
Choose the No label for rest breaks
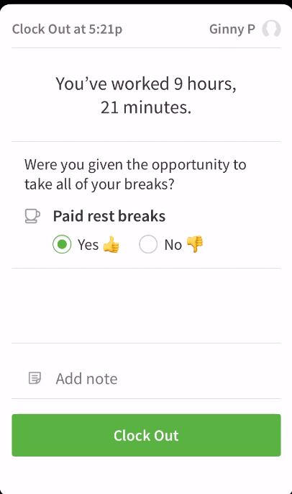tap(173, 245)
